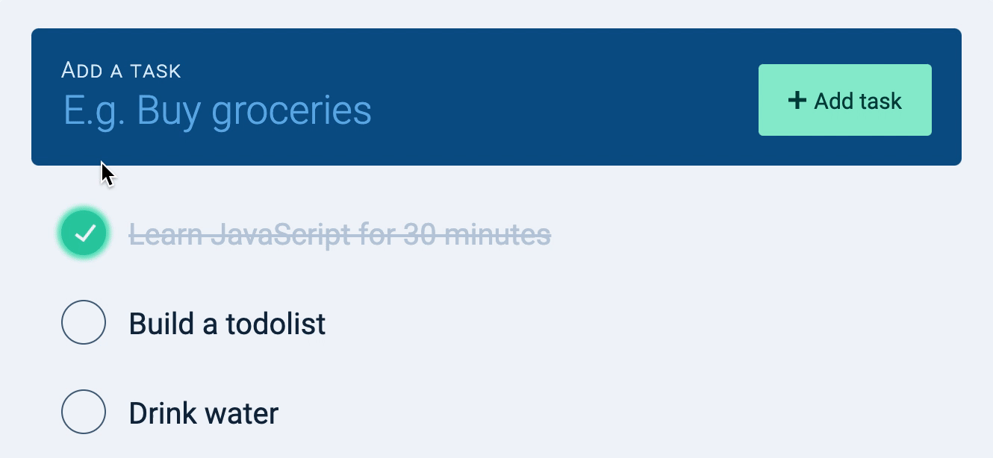The image size is (993, 458).
Task: Click the white plus symbol in the header
Action: click(x=797, y=99)
